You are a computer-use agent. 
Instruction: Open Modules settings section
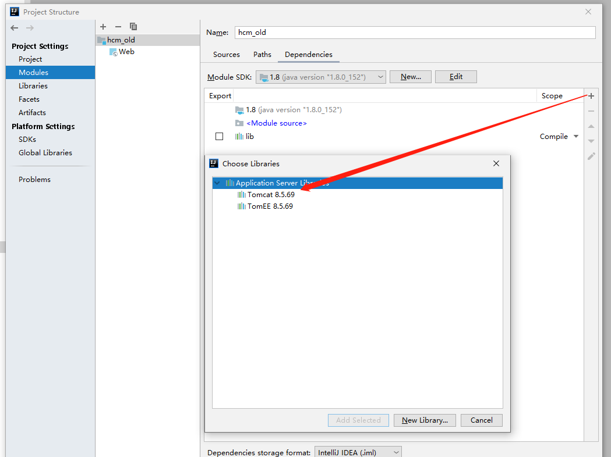(50, 72)
